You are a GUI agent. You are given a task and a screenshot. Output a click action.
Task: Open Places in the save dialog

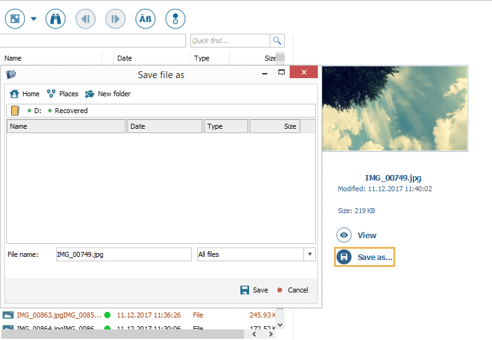click(x=62, y=94)
